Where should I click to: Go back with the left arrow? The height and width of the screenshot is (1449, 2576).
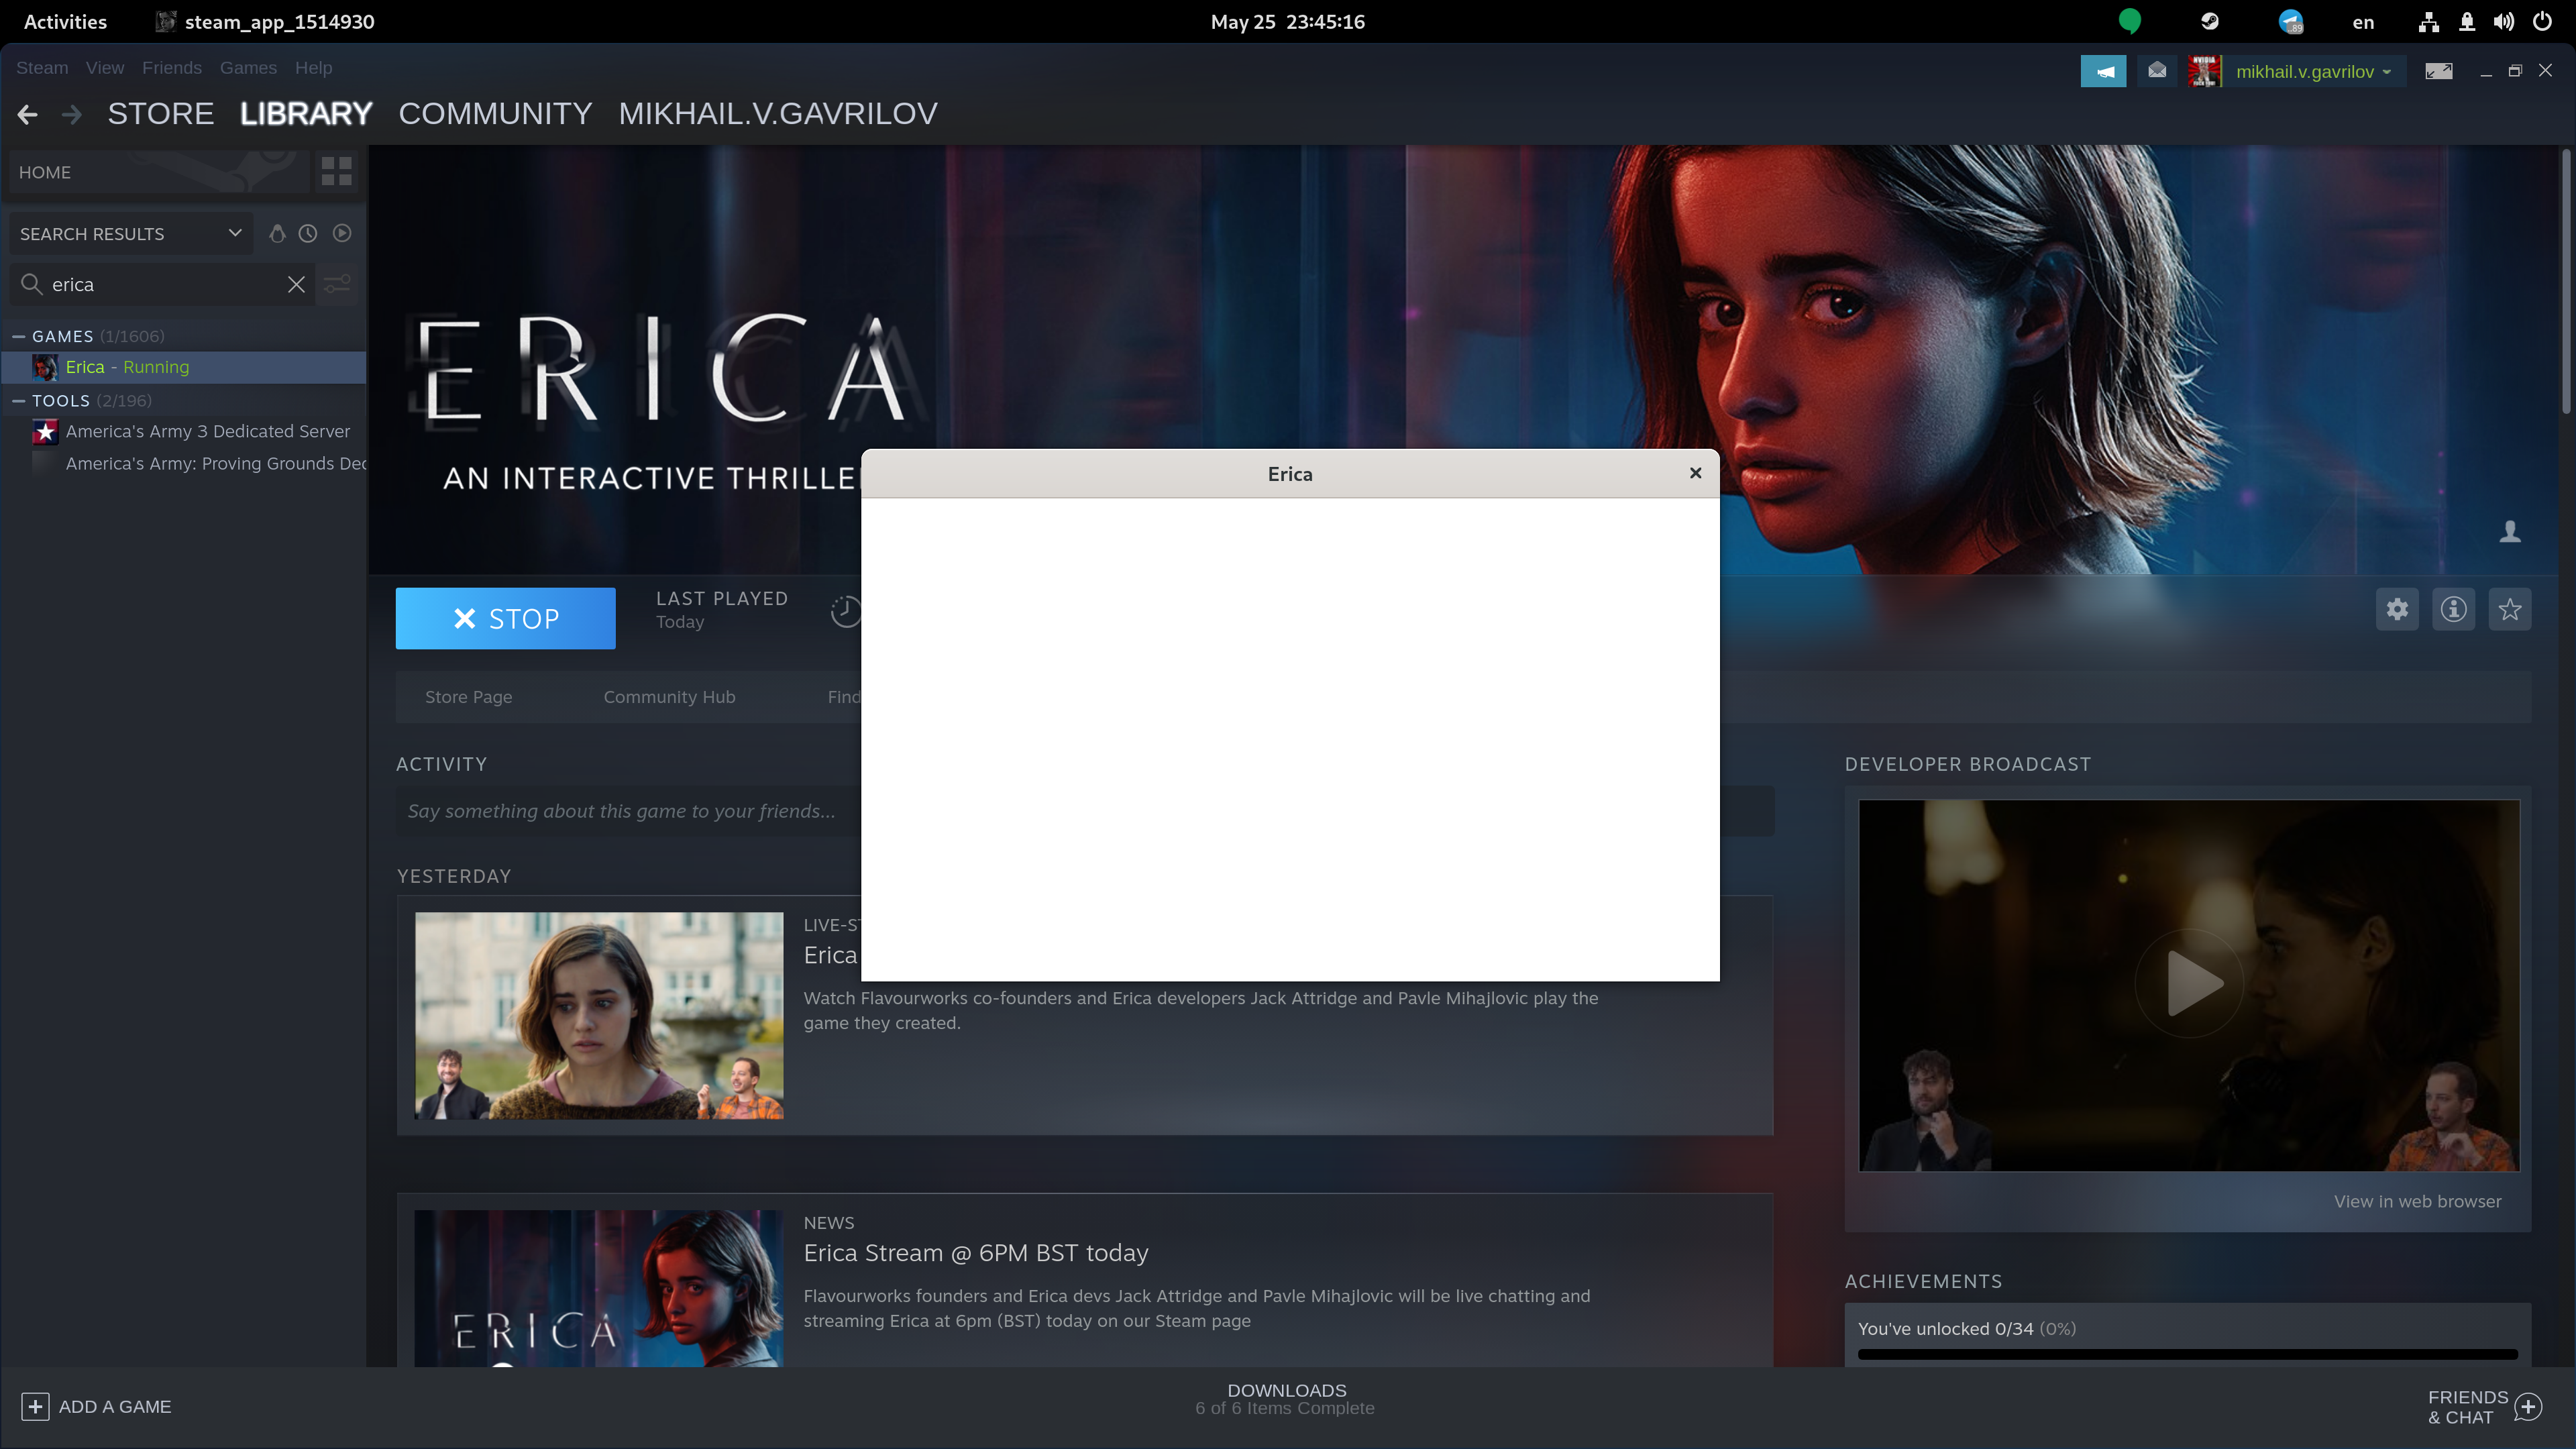pyautogui.click(x=28, y=115)
